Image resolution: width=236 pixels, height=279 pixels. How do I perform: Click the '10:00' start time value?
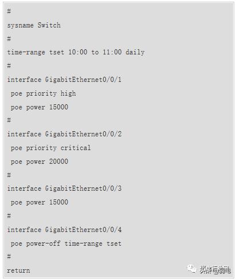(x=78, y=52)
